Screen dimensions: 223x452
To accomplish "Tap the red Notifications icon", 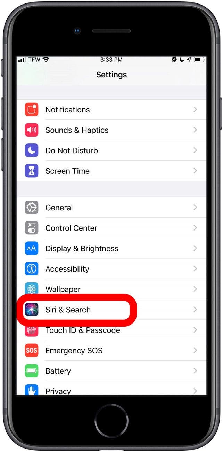I will click(32, 110).
